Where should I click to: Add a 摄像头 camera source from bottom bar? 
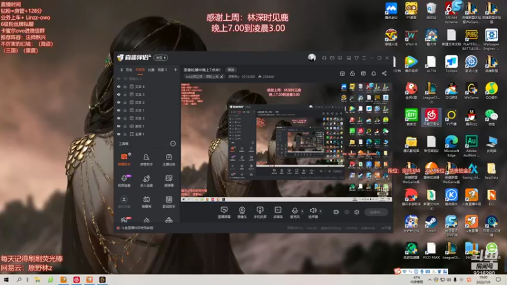pyautogui.click(x=242, y=212)
